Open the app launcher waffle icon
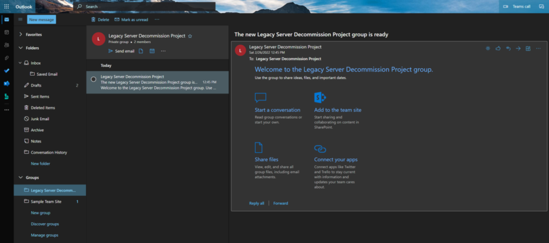549x243 pixels. [x=6, y=6]
